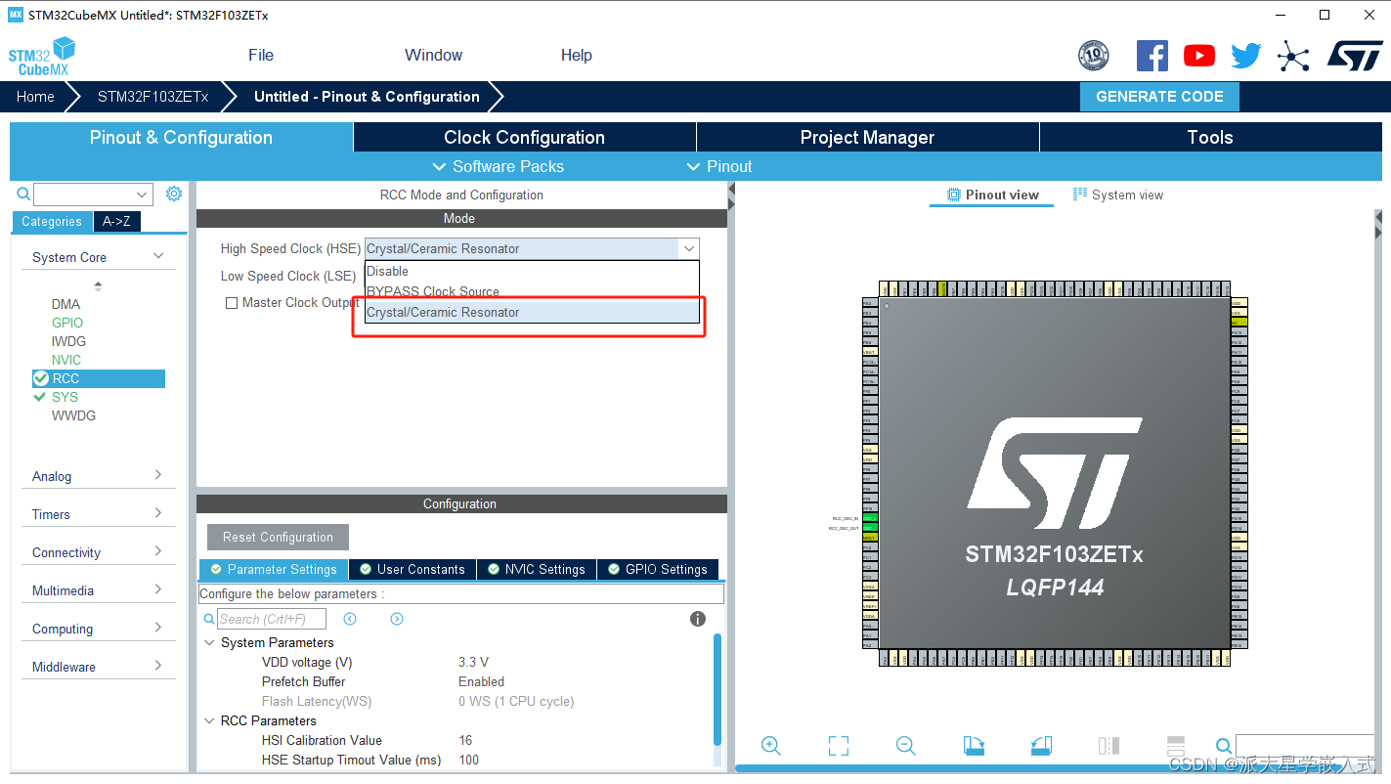Screen dimensions: 1391x784
Task: Go to STM32F103ZETx breadcrumb
Action: point(152,97)
